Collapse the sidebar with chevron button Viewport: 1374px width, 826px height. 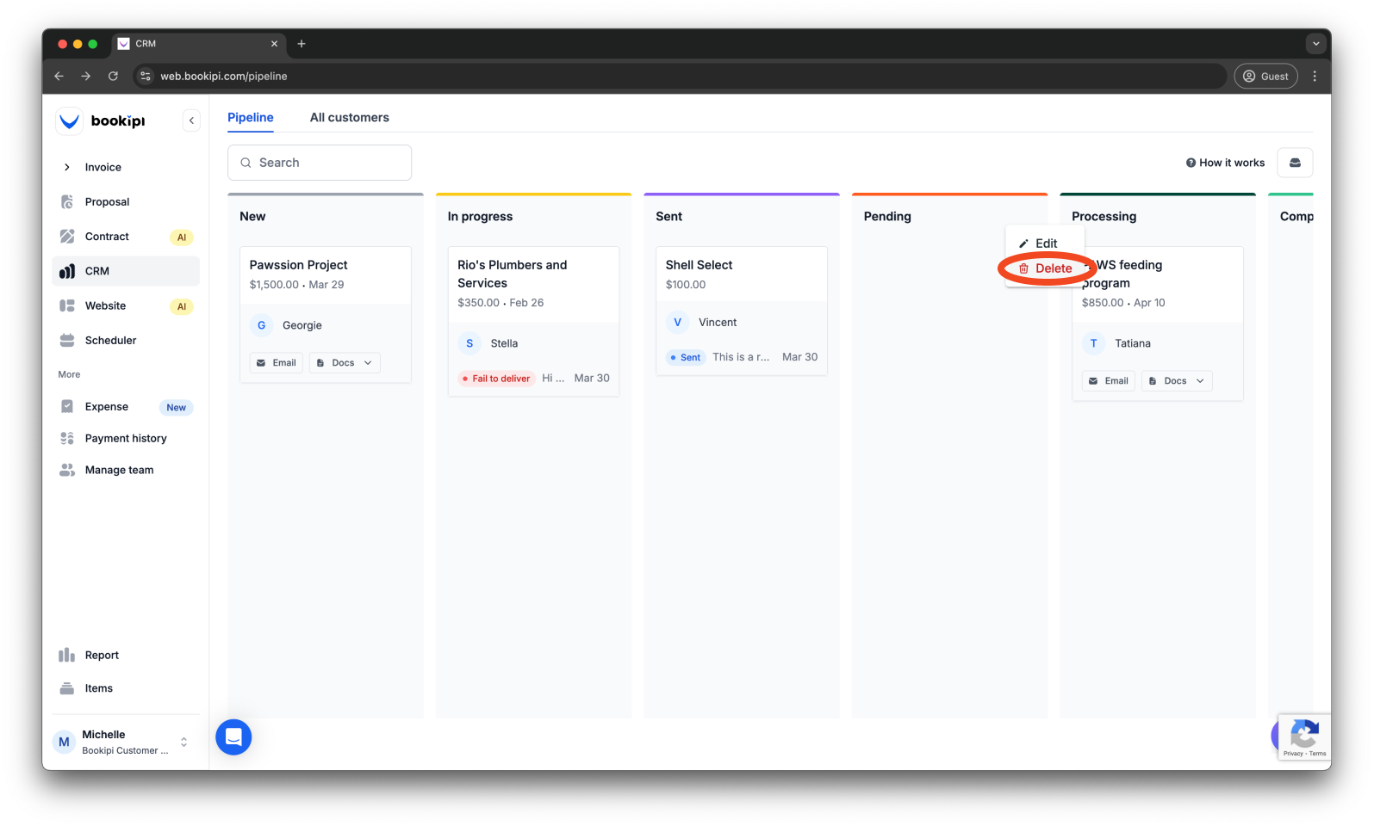pos(191,120)
